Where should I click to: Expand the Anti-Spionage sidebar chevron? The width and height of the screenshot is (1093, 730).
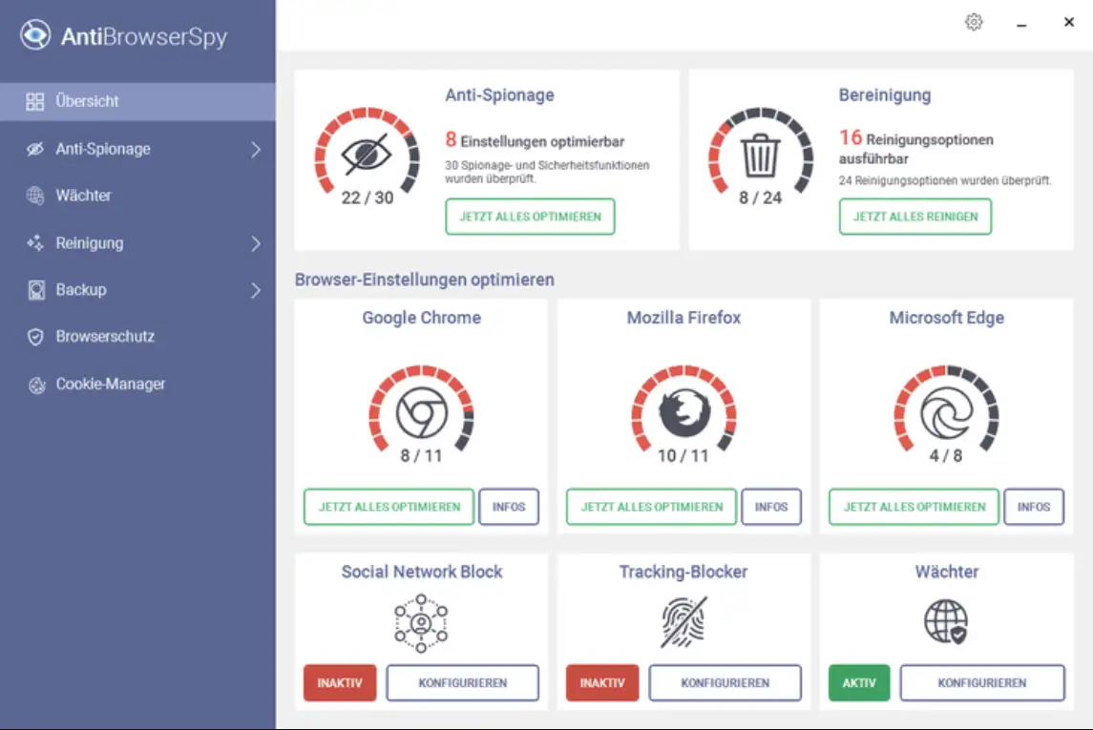tap(256, 149)
